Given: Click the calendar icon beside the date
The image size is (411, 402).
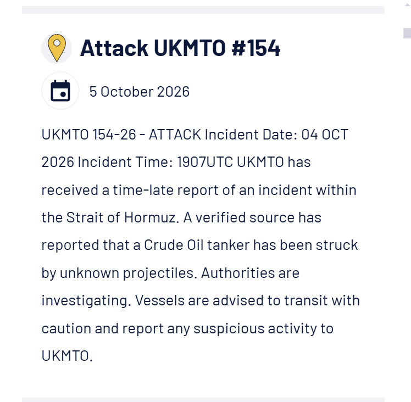Looking at the screenshot, I should (x=60, y=91).
